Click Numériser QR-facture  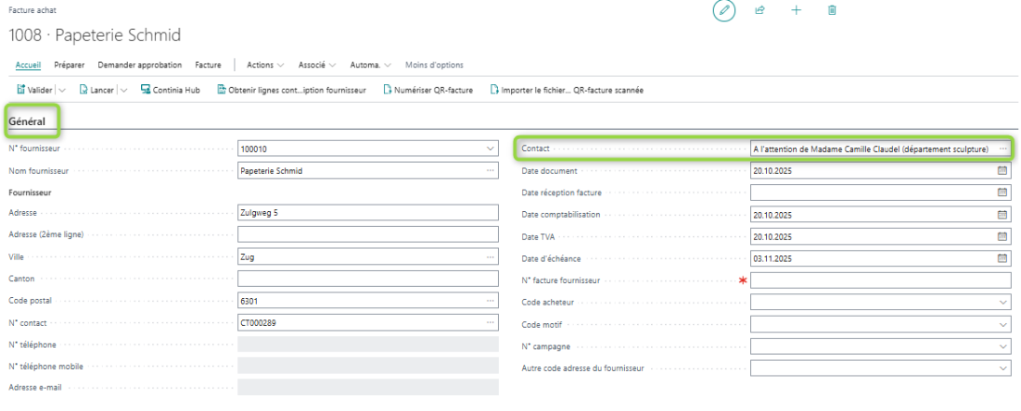pos(428,90)
